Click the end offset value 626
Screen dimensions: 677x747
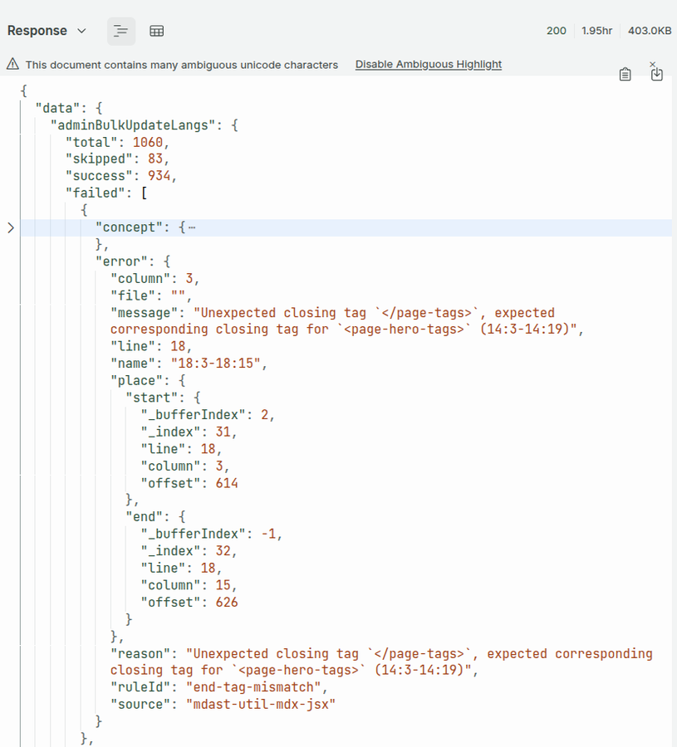(x=227, y=603)
